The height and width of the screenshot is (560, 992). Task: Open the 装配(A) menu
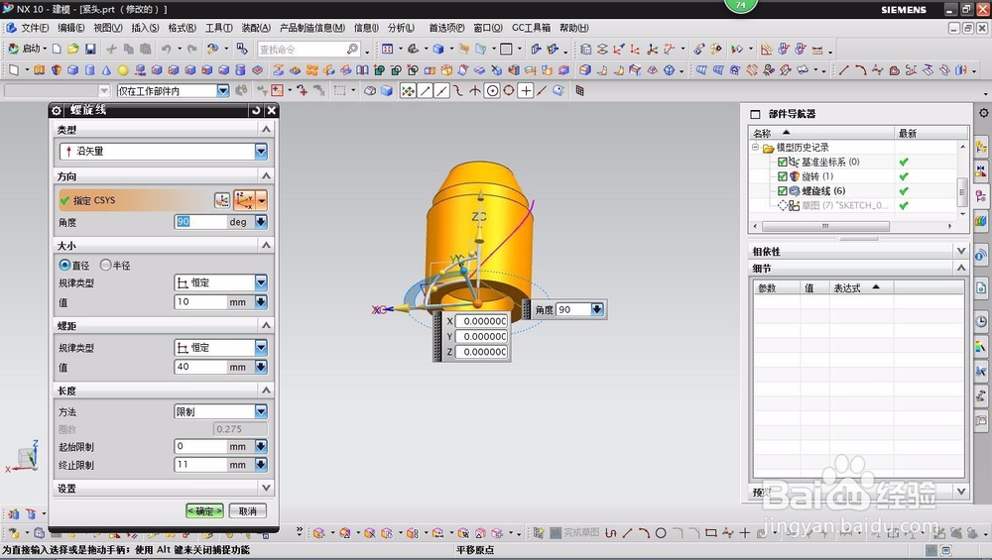(x=256, y=28)
